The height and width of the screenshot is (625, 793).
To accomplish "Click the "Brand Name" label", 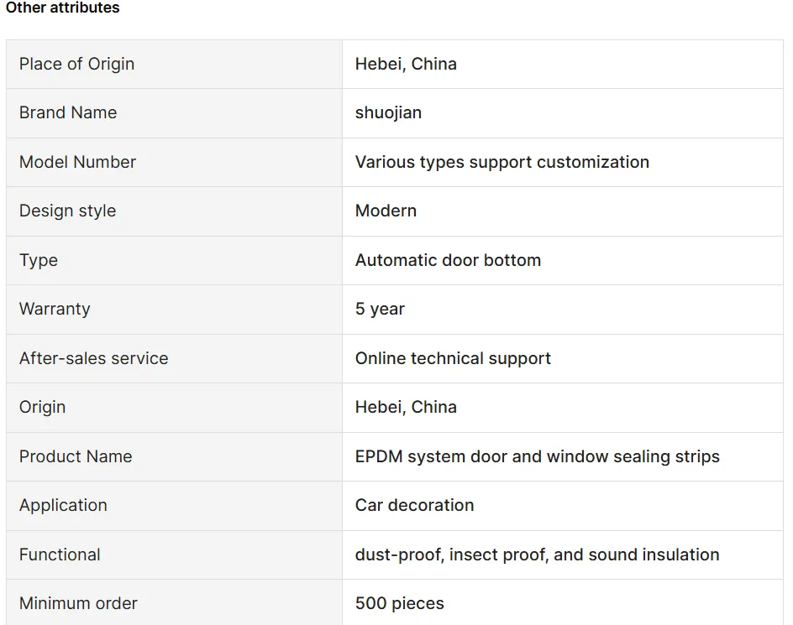I will point(68,112).
